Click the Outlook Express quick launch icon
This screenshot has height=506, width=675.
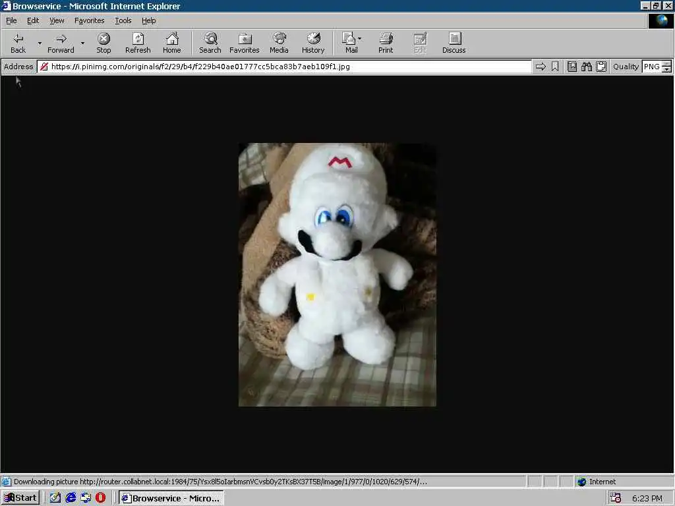86,498
